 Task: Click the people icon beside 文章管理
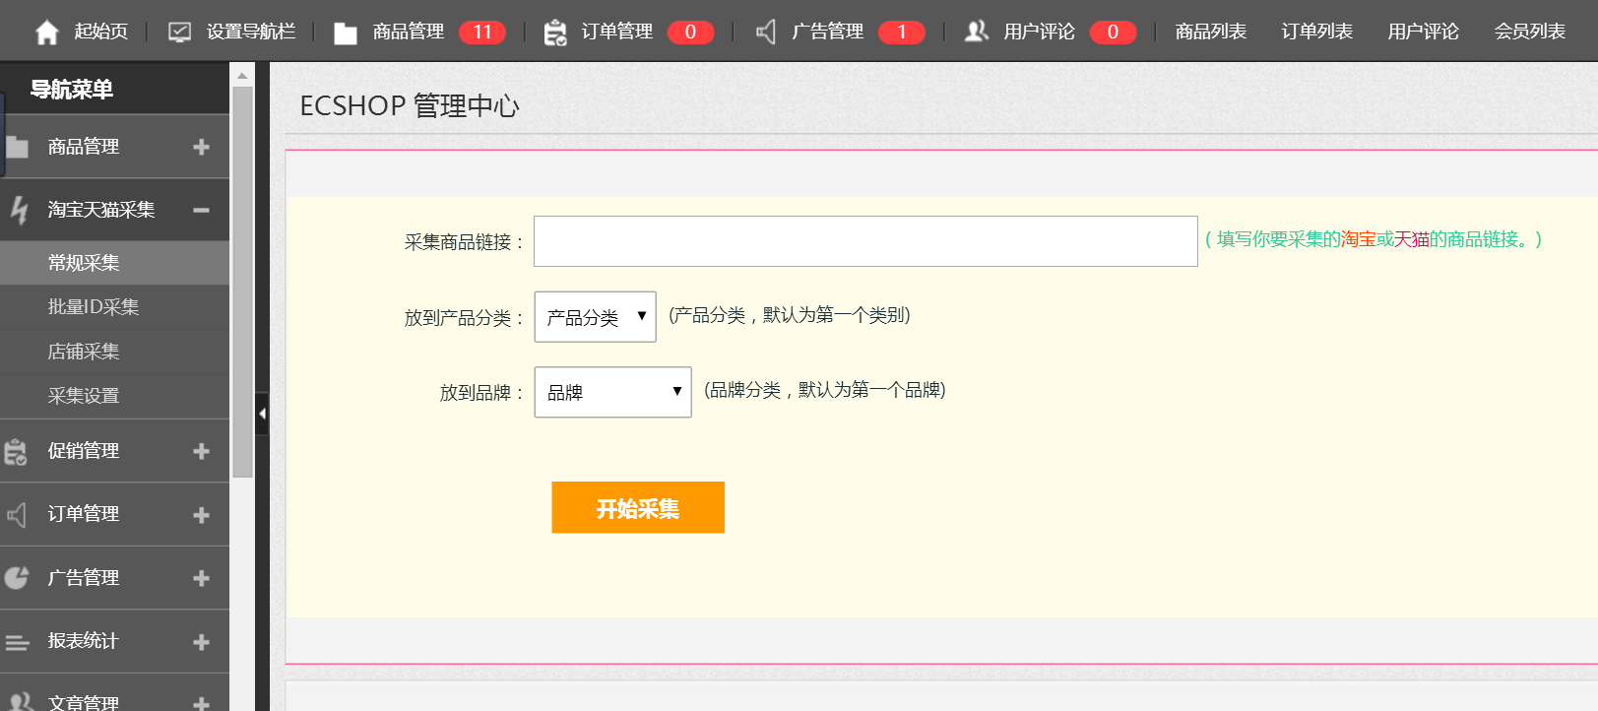click(19, 702)
